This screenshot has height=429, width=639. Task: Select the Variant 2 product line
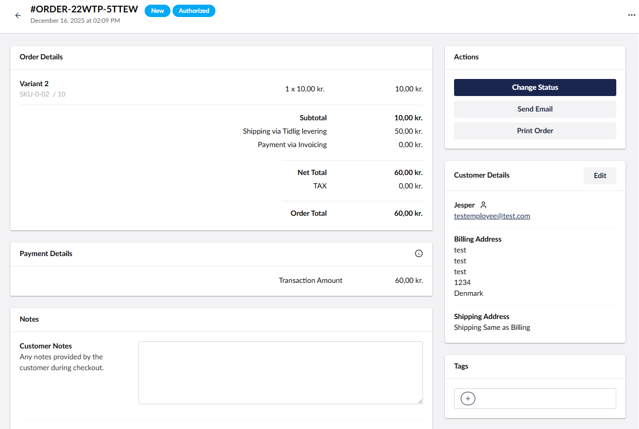(x=34, y=83)
